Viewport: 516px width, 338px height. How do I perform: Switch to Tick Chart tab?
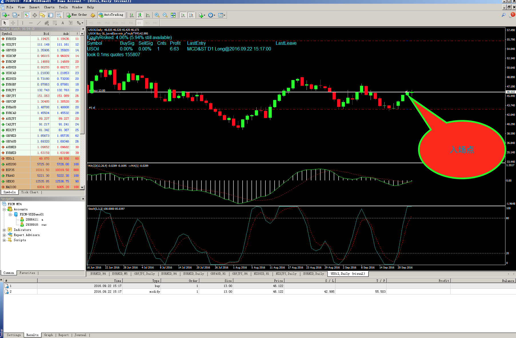(30, 192)
